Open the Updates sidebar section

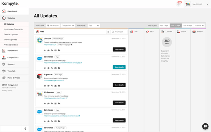[15, 18]
